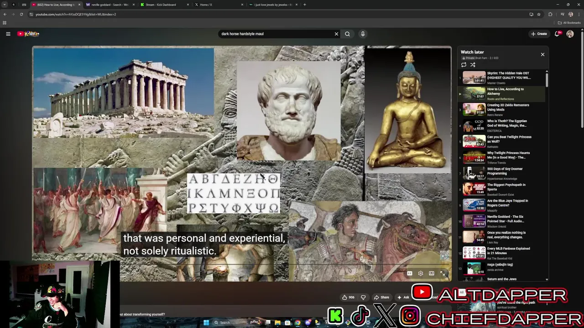Screen dimensions: 584x328
Task: Play 500 Days of Soy Doomer Programming
Action: pos(502,173)
